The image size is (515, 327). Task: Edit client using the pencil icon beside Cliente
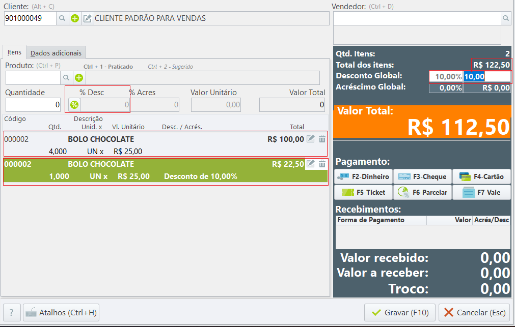point(88,18)
